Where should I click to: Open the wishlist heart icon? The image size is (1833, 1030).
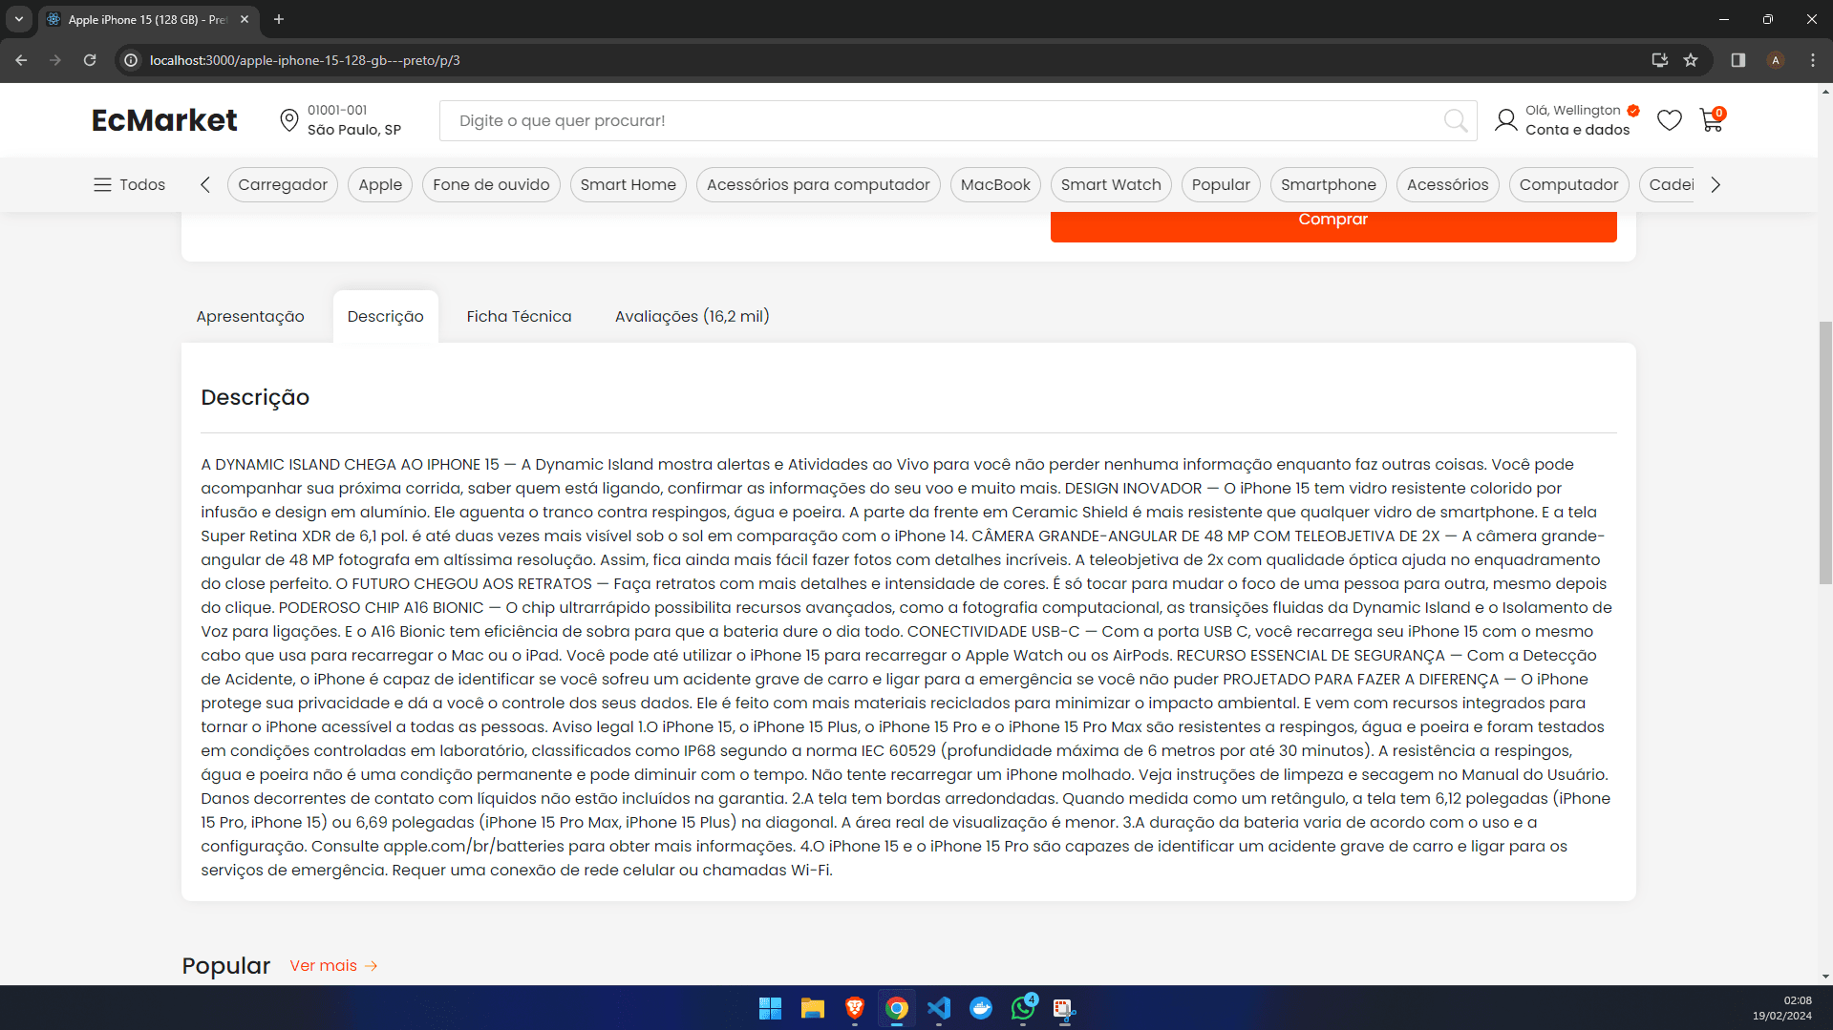[1669, 120]
